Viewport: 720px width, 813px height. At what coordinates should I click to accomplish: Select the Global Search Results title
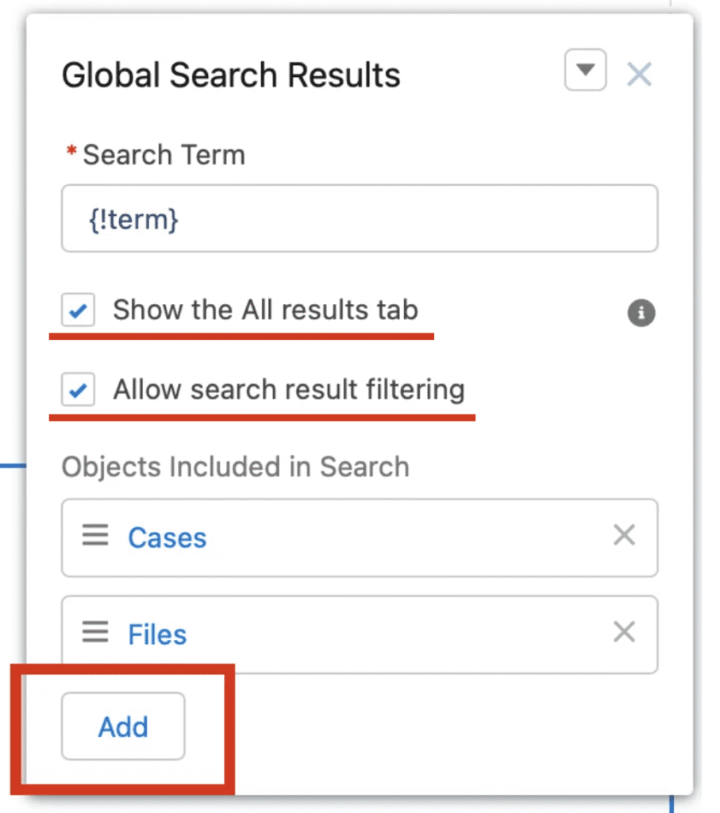(231, 75)
